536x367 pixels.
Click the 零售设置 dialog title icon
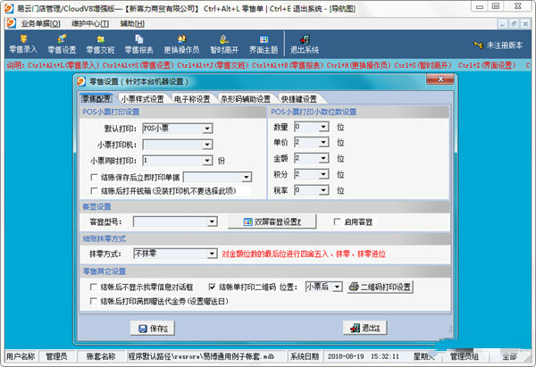point(81,81)
